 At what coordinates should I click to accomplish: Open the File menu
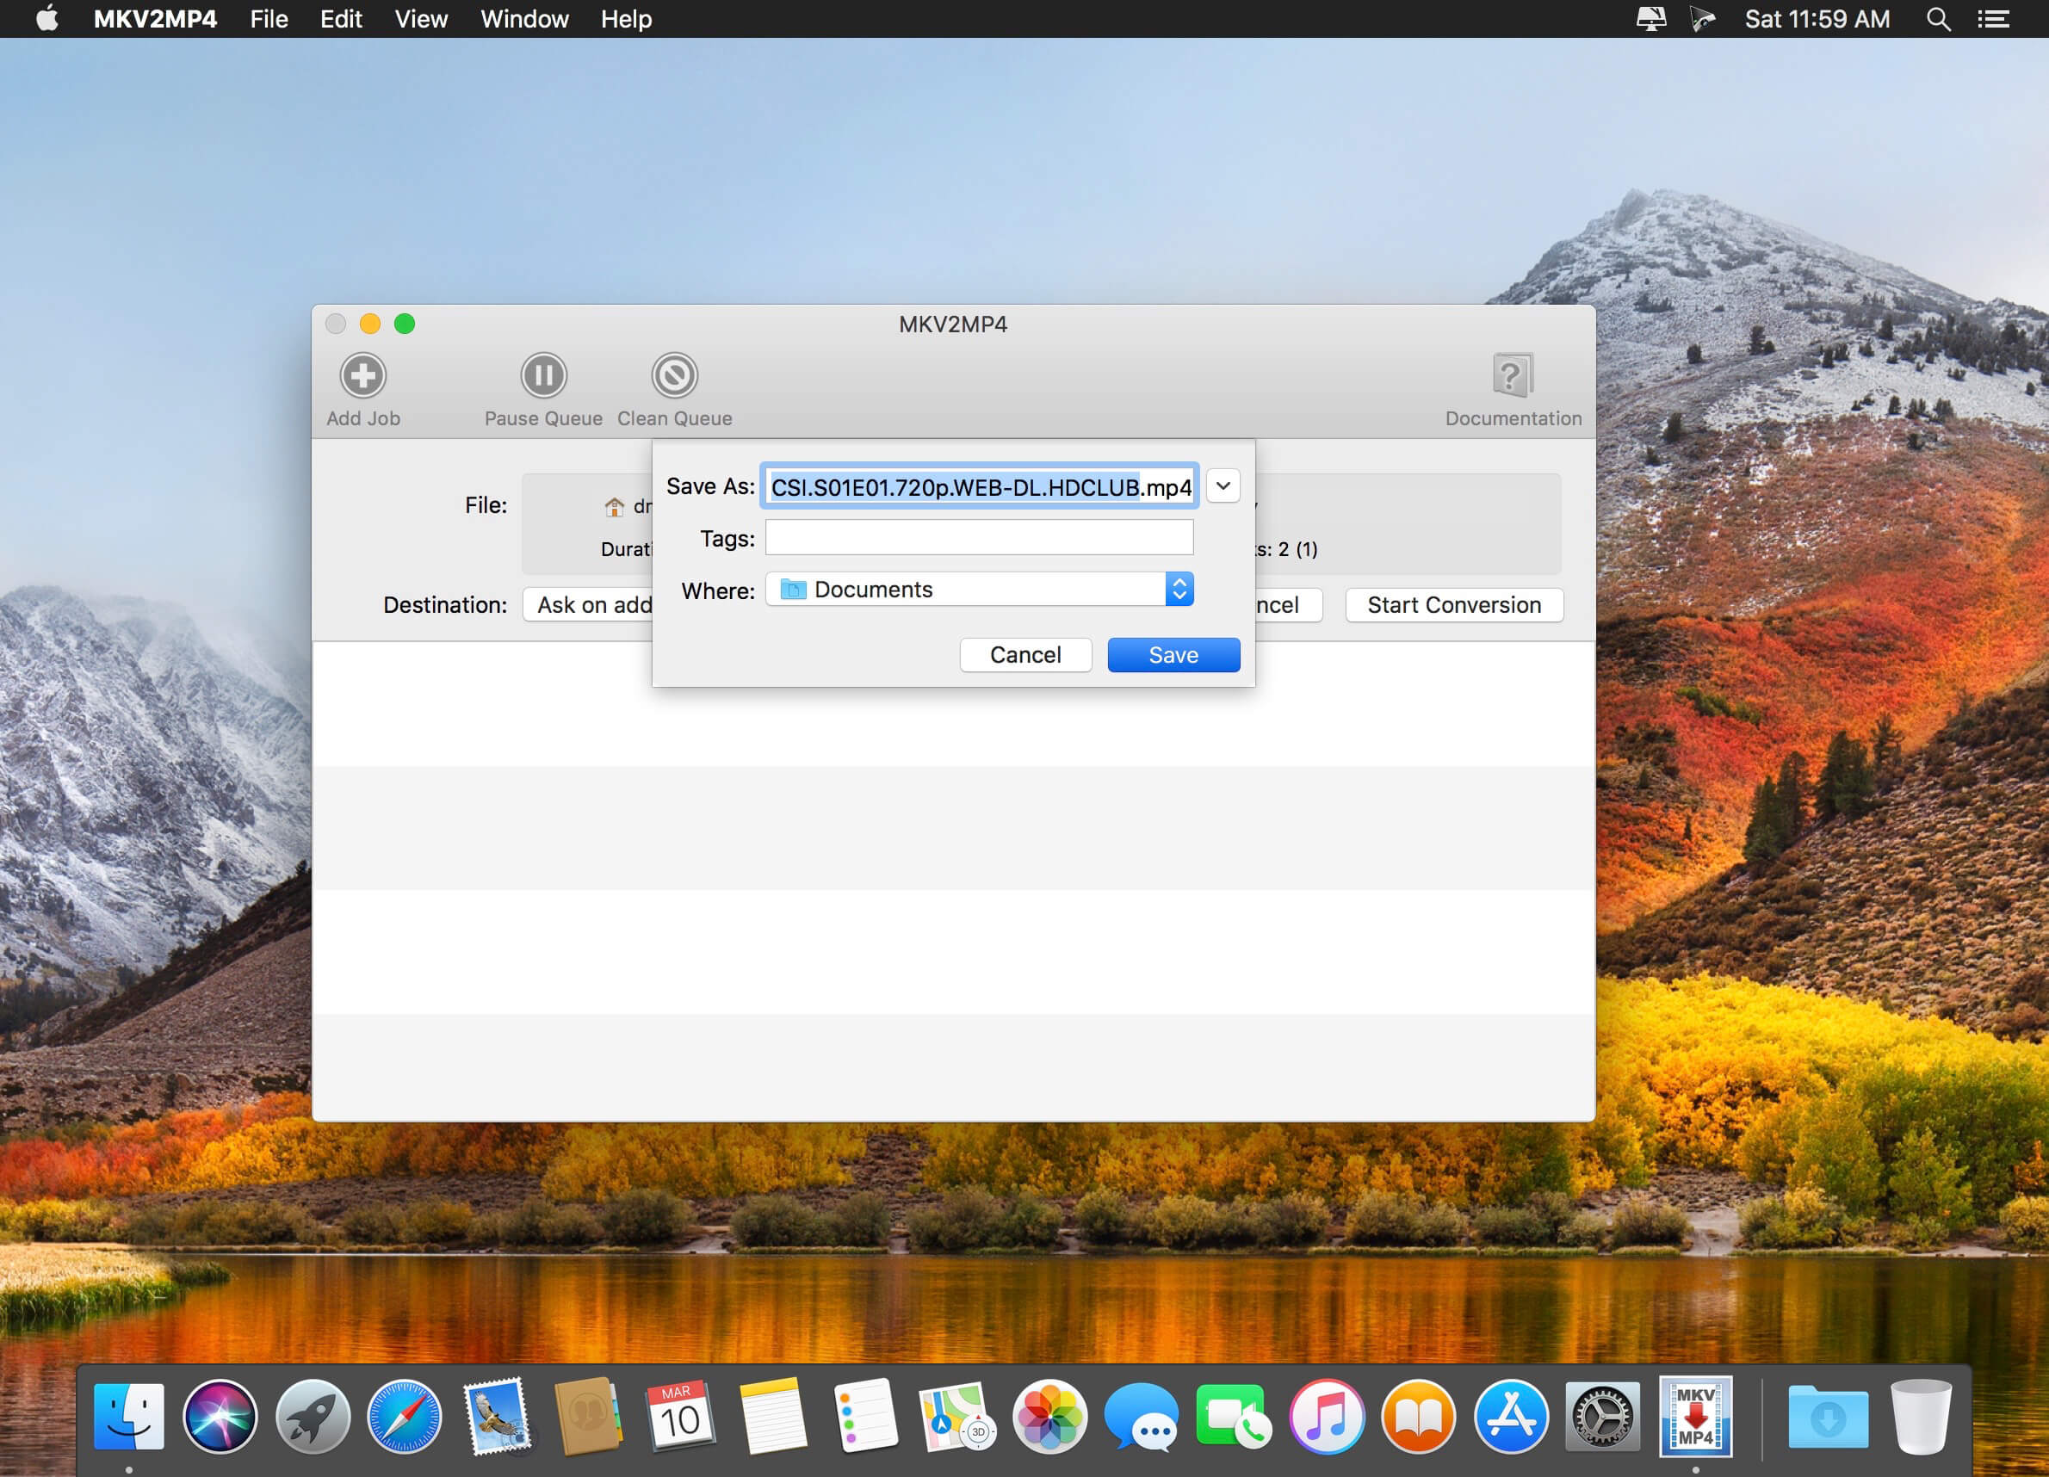269,19
